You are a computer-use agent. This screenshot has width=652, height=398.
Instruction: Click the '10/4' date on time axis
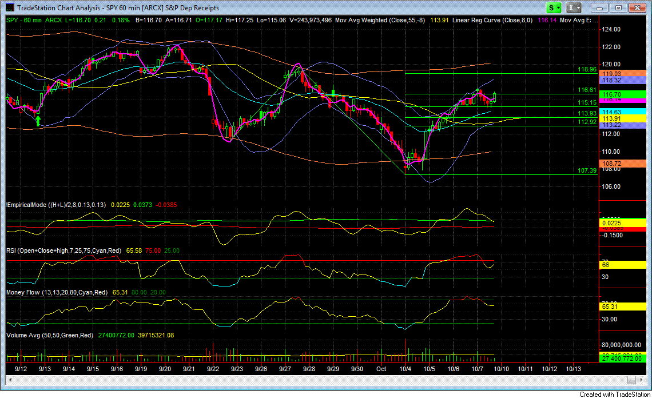405,369
